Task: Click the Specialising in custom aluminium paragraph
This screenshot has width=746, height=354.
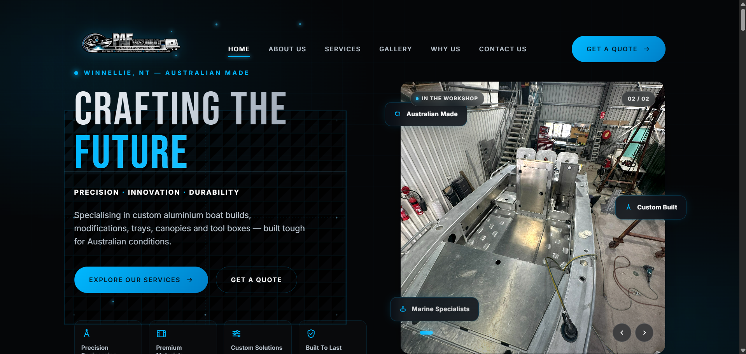Action: click(x=189, y=228)
